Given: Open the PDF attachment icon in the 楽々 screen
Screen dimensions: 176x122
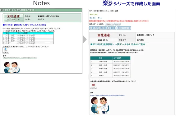Looking at the screenshot, I should click(93, 85).
